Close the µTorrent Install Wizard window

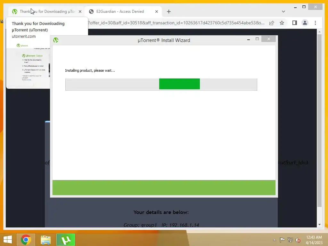click(x=269, y=39)
